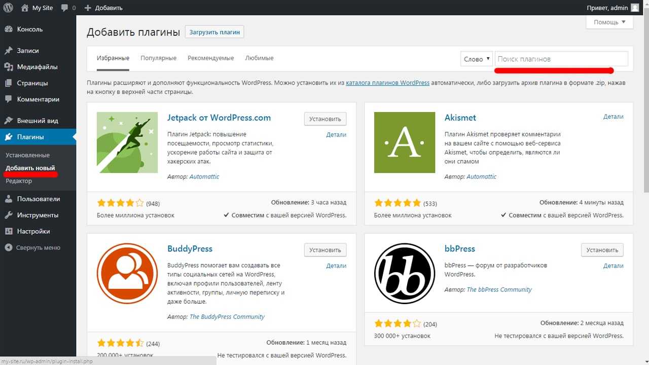Switch to the Популярные tab

(x=159, y=58)
